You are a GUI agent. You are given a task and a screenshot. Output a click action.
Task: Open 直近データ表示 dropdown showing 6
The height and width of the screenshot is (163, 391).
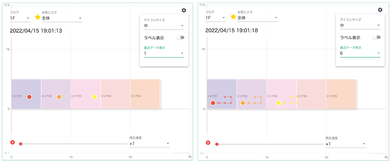360,53
